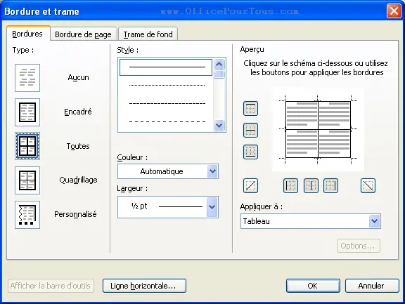The width and height of the screenshot is (405, 304).
Task: Select the Quadrillage border type icon
Action: [27, 180]
